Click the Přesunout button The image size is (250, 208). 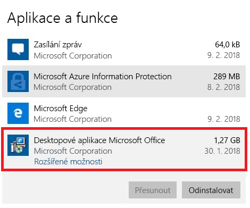[153, 190]
